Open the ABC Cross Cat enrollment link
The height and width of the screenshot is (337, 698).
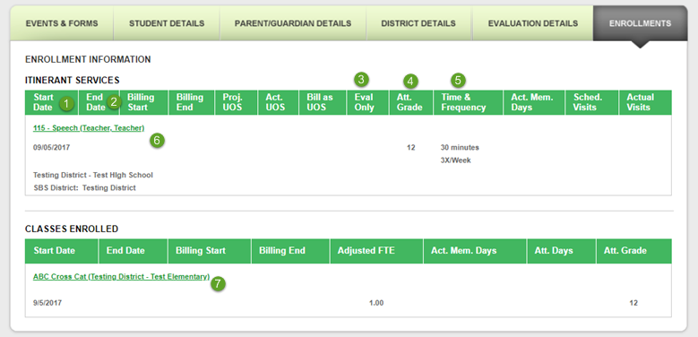tap(121, 277)
